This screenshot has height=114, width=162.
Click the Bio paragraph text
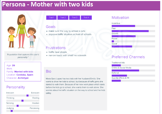(x=75, y=86)
